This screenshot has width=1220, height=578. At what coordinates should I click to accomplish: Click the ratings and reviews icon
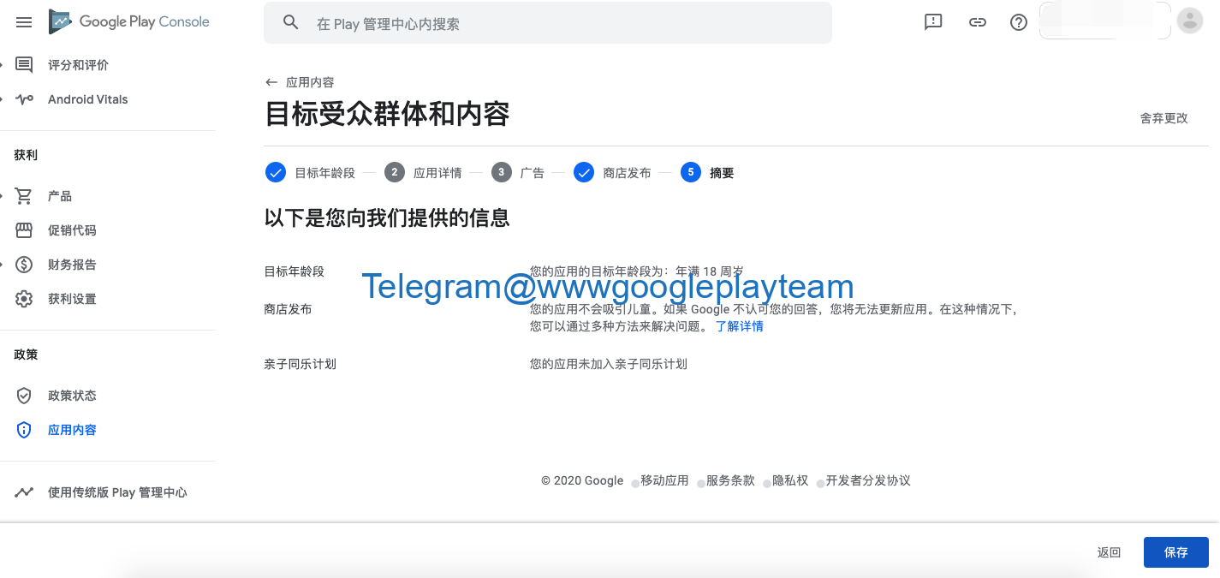pyautogui.click(x=24, y=65)
